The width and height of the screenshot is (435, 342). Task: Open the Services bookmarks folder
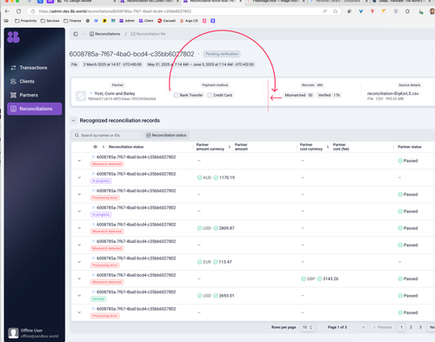[x=50, y=21]
